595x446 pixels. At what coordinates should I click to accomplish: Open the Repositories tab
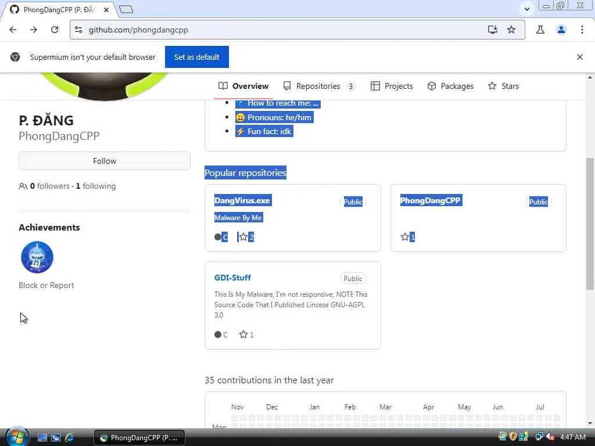coord(319,86)
